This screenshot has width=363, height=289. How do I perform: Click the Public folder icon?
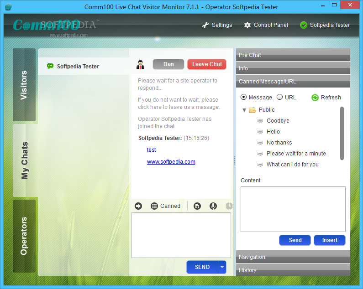pos(253,110)
